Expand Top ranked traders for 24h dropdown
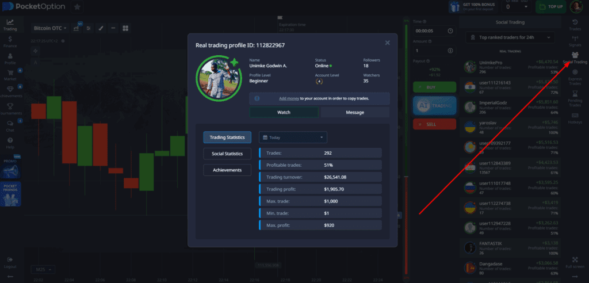This screenshot has height=283, width=589. point(510,38)
